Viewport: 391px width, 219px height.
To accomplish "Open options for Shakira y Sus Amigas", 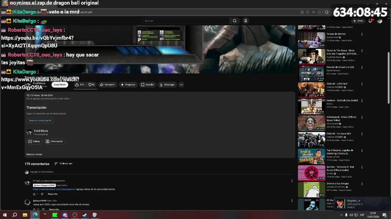I will [362, 184].
